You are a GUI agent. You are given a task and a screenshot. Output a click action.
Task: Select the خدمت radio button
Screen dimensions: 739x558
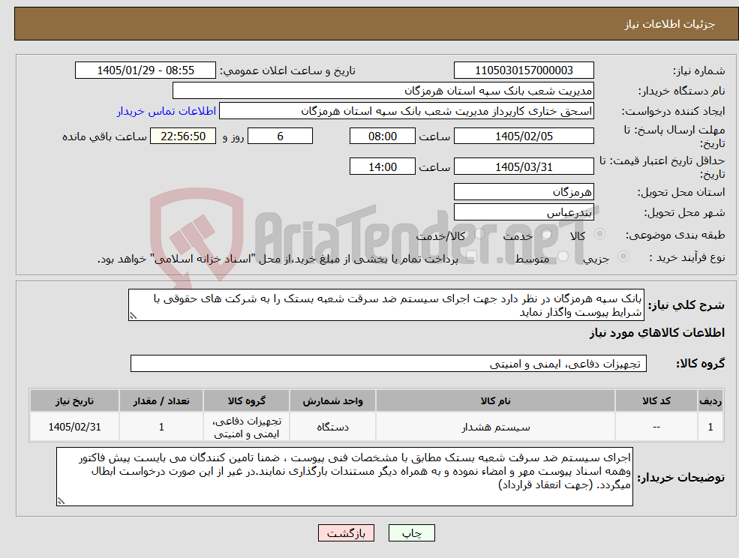pos(546,234)
